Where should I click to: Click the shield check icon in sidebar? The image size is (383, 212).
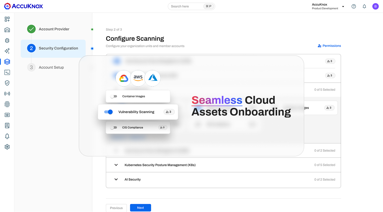(x=7, y=83)
